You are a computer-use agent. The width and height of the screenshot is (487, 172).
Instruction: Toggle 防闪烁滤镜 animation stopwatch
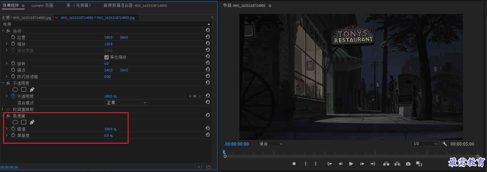13,76
